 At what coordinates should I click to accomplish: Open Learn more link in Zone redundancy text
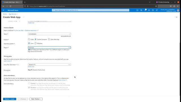[63, 80]
